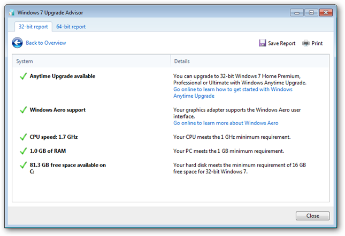345x236 pixels.
Task: Click the Save Report text label
Action: click(x=281, y=43)
